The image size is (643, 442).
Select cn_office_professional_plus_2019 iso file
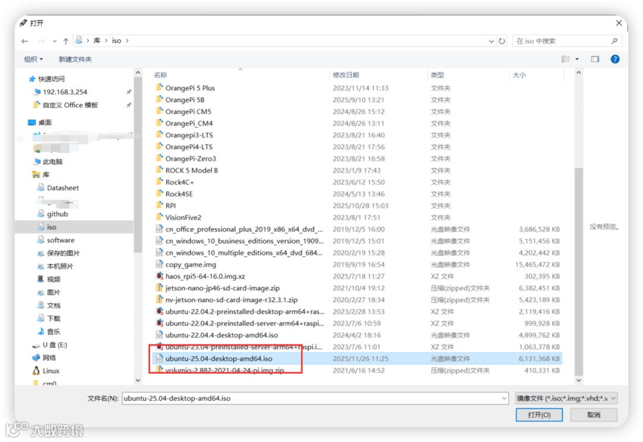(244, 230)
